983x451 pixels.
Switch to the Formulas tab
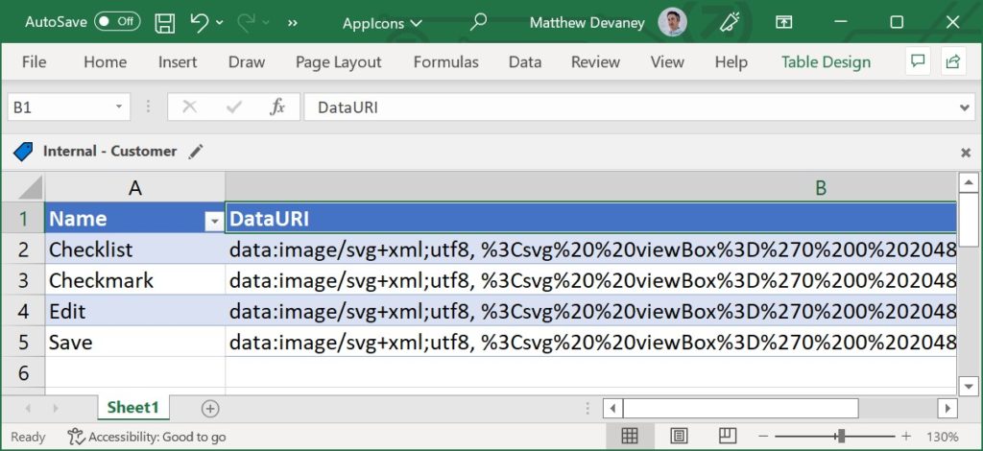tap(445, 62)
